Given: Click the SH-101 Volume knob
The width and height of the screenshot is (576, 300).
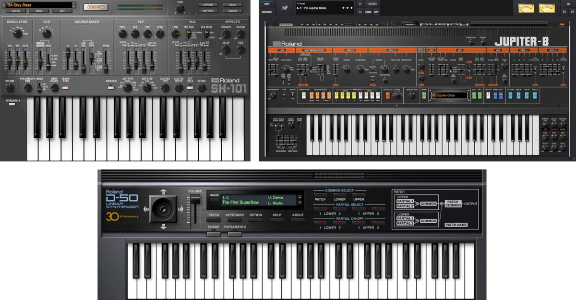Looking at the screenshot, I should (10, 88).
